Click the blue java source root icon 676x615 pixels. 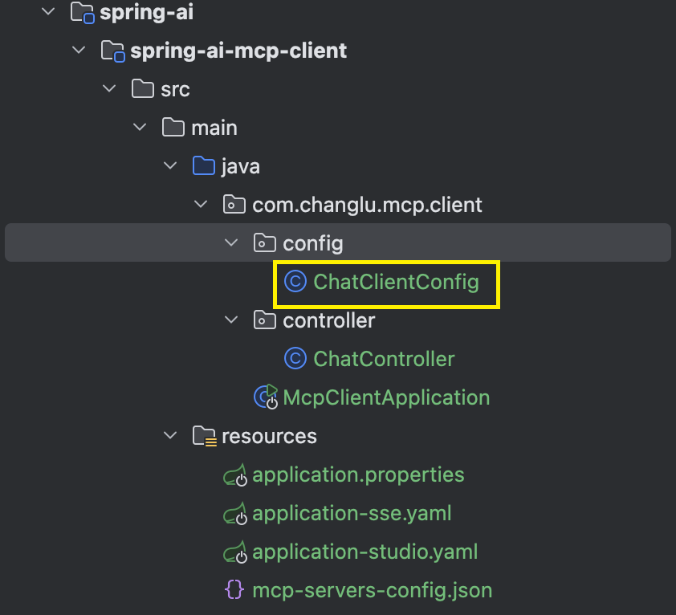tap(203, 165)
